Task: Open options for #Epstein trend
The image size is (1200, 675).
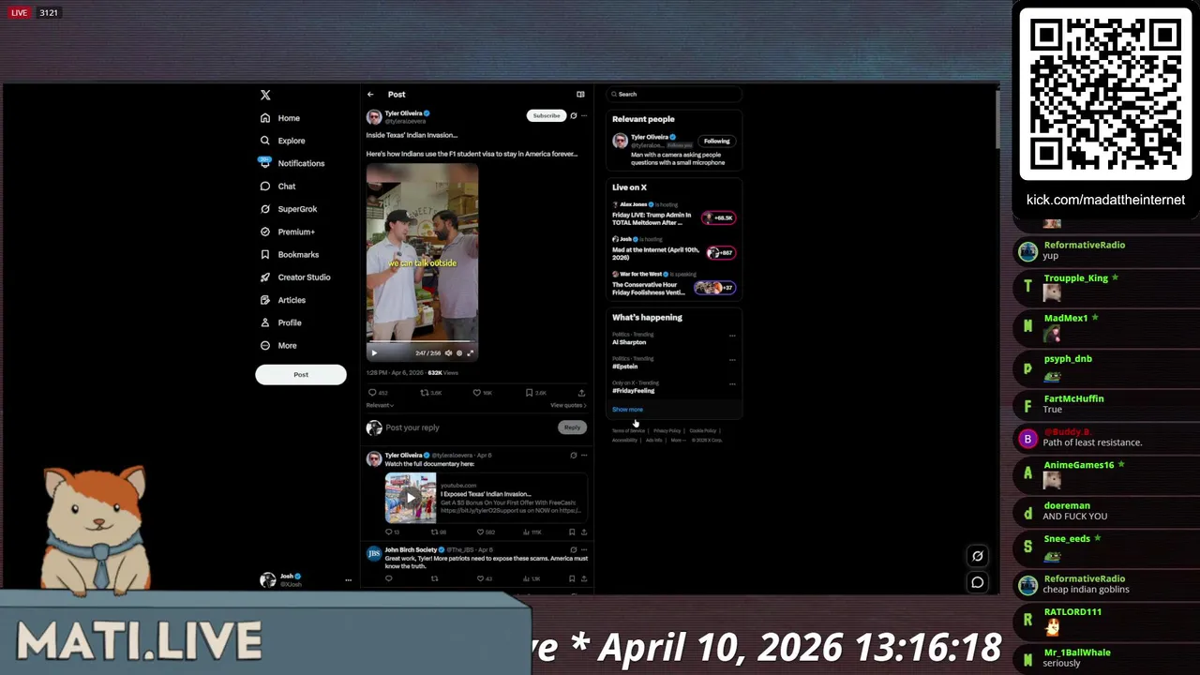Action: point(732,360)
